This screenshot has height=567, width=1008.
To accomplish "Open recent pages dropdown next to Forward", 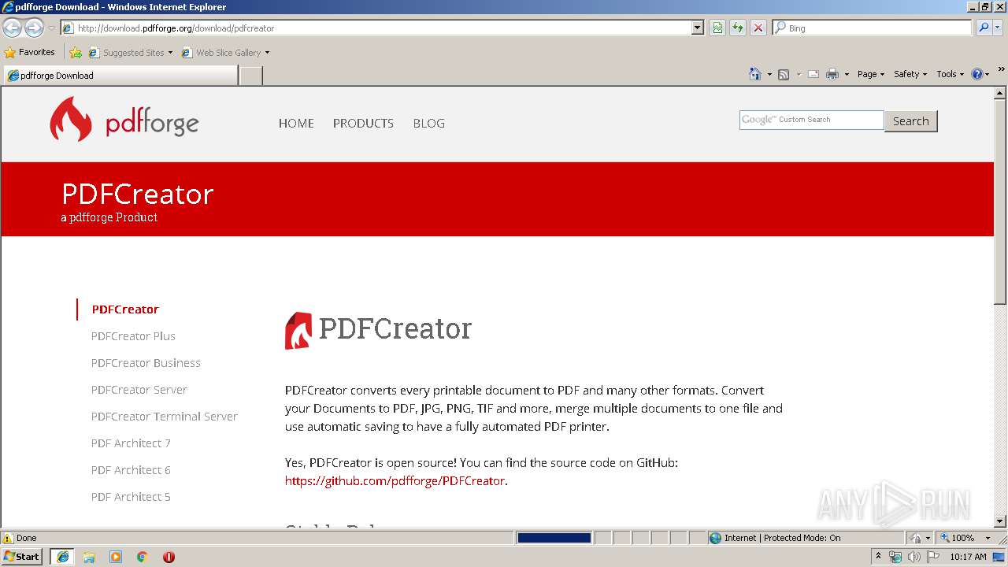I will point(51,28).
